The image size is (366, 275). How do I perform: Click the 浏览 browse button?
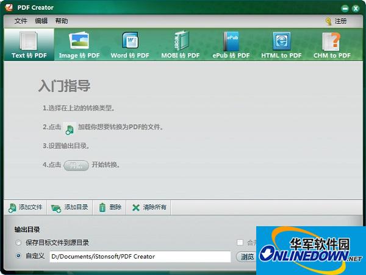click(246, 257)
